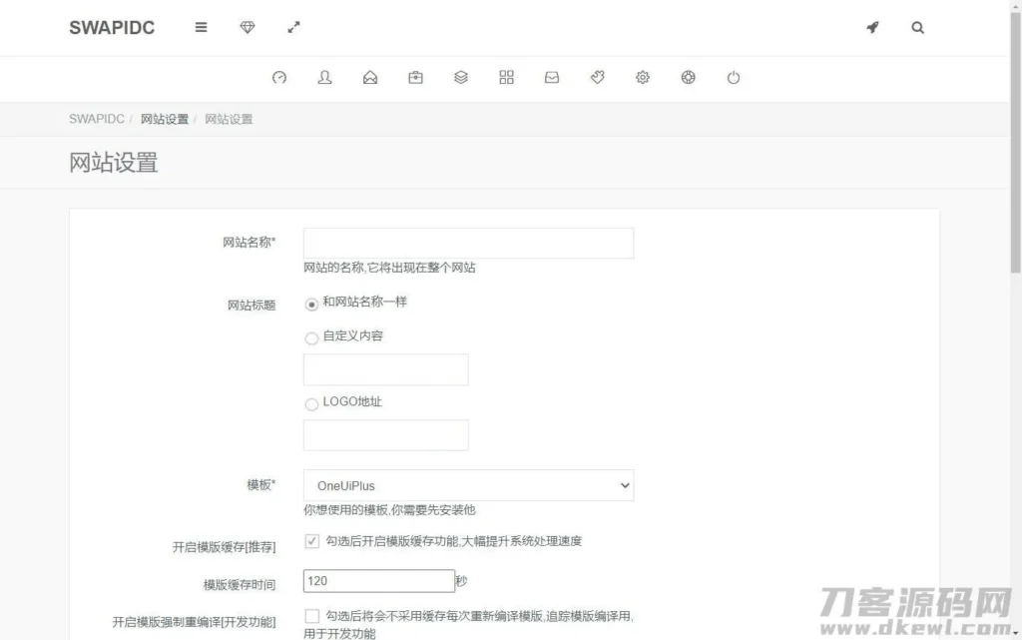Open the diamond icon in top bar
The height and width of the screenshot is (640, 1022).
point(247,27)
